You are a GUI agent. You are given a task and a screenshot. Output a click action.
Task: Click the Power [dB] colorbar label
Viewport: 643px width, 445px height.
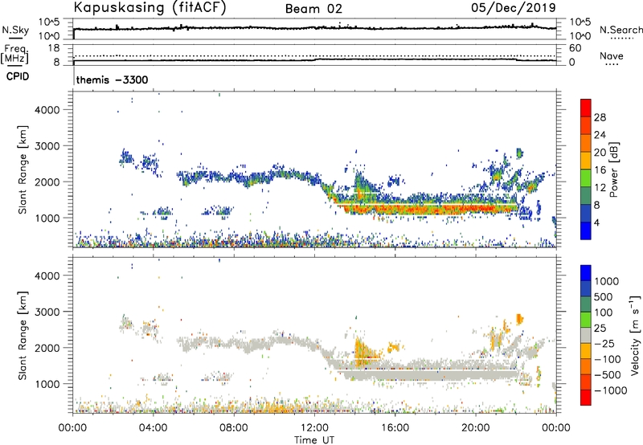(x=613, y=169)
